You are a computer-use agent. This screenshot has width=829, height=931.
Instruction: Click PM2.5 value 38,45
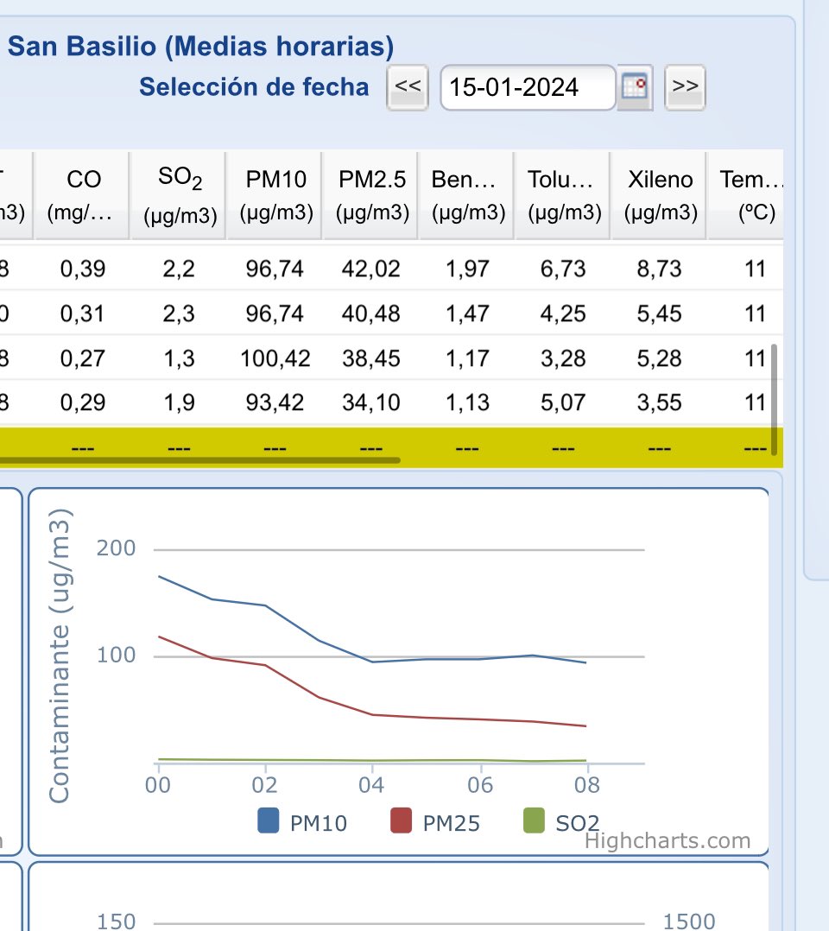pyautogui.click(x=371, y=358)
